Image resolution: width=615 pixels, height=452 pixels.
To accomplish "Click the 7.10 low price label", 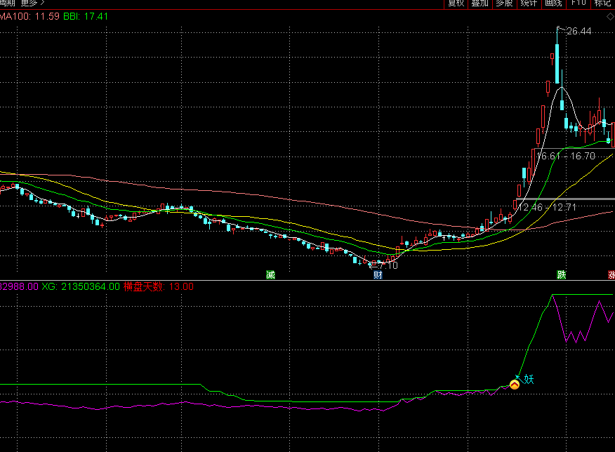I will (x=389, y=266).
